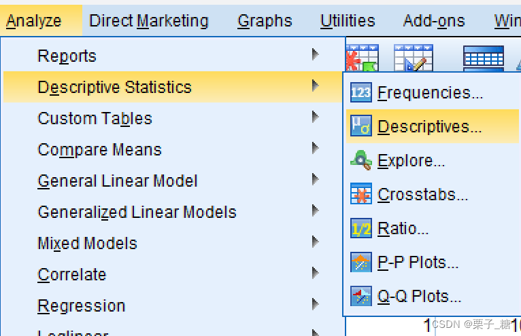
Task: Select Mixed Models menu entry
Action: click(173, 243)
